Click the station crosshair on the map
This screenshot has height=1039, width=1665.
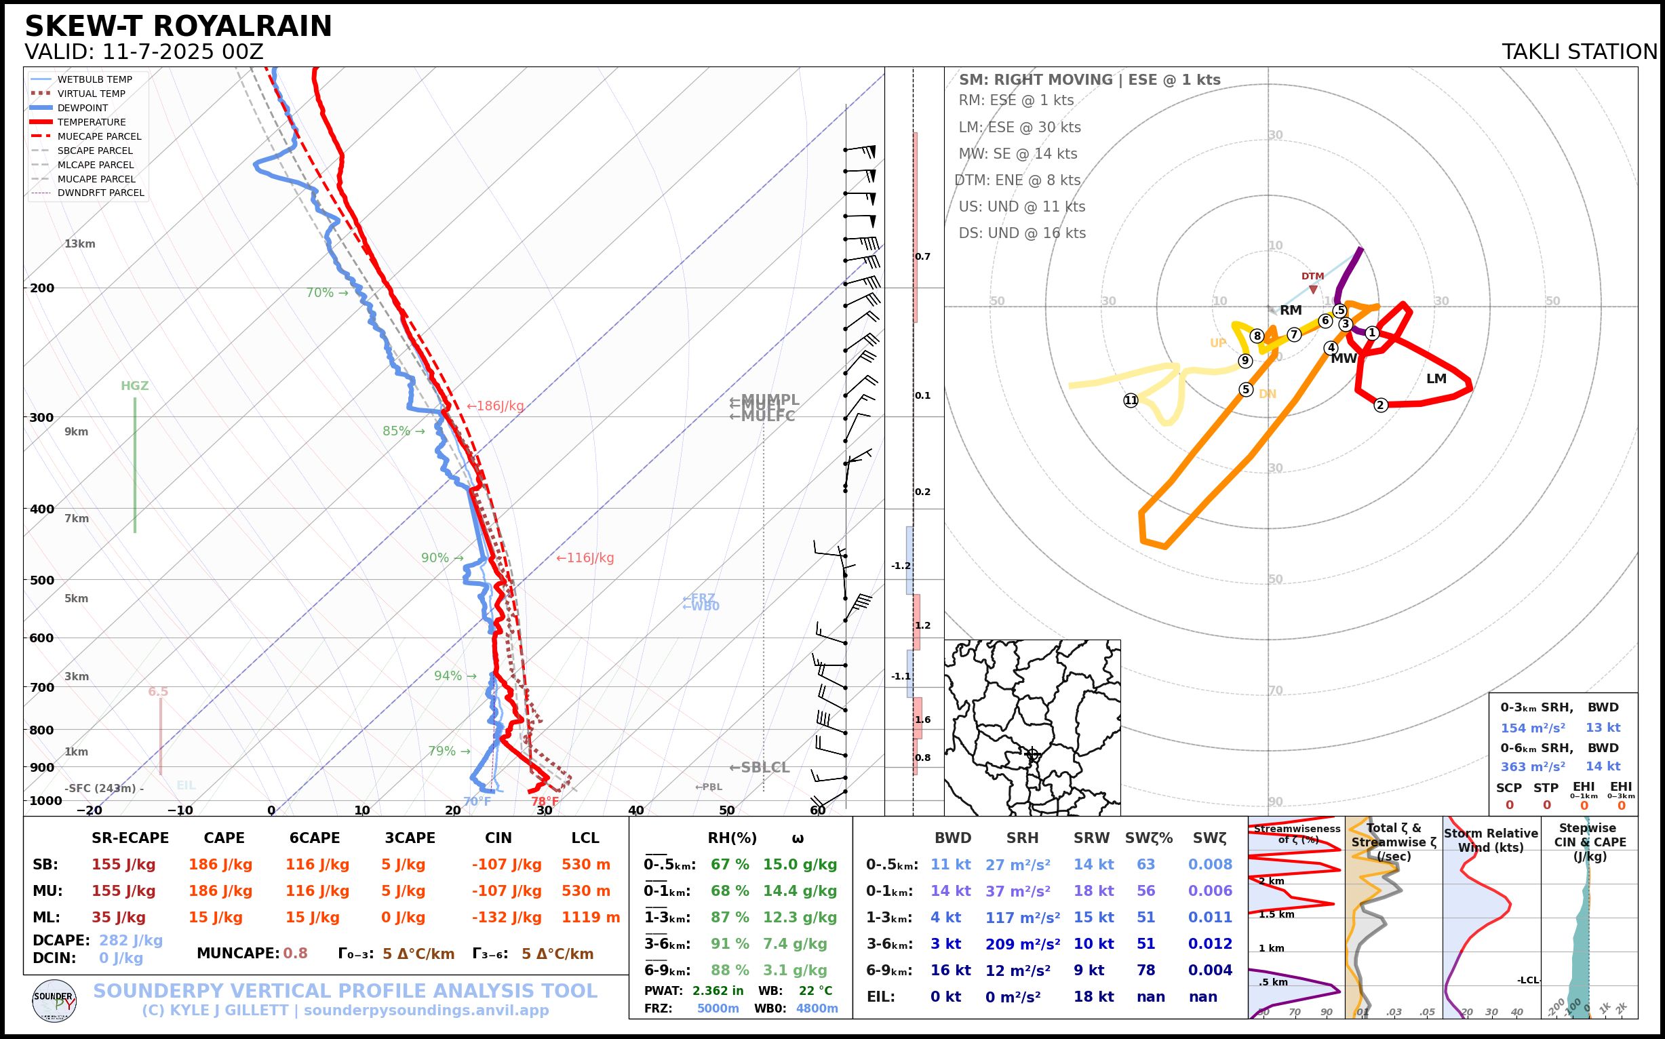(1032, 754)
